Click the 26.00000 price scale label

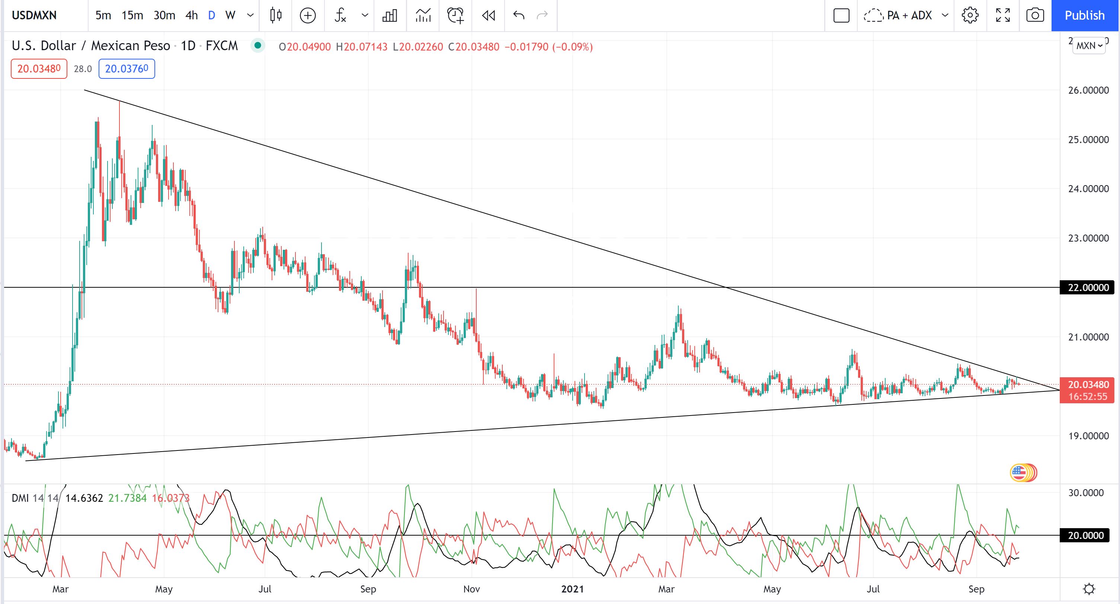pos(1088,90)
